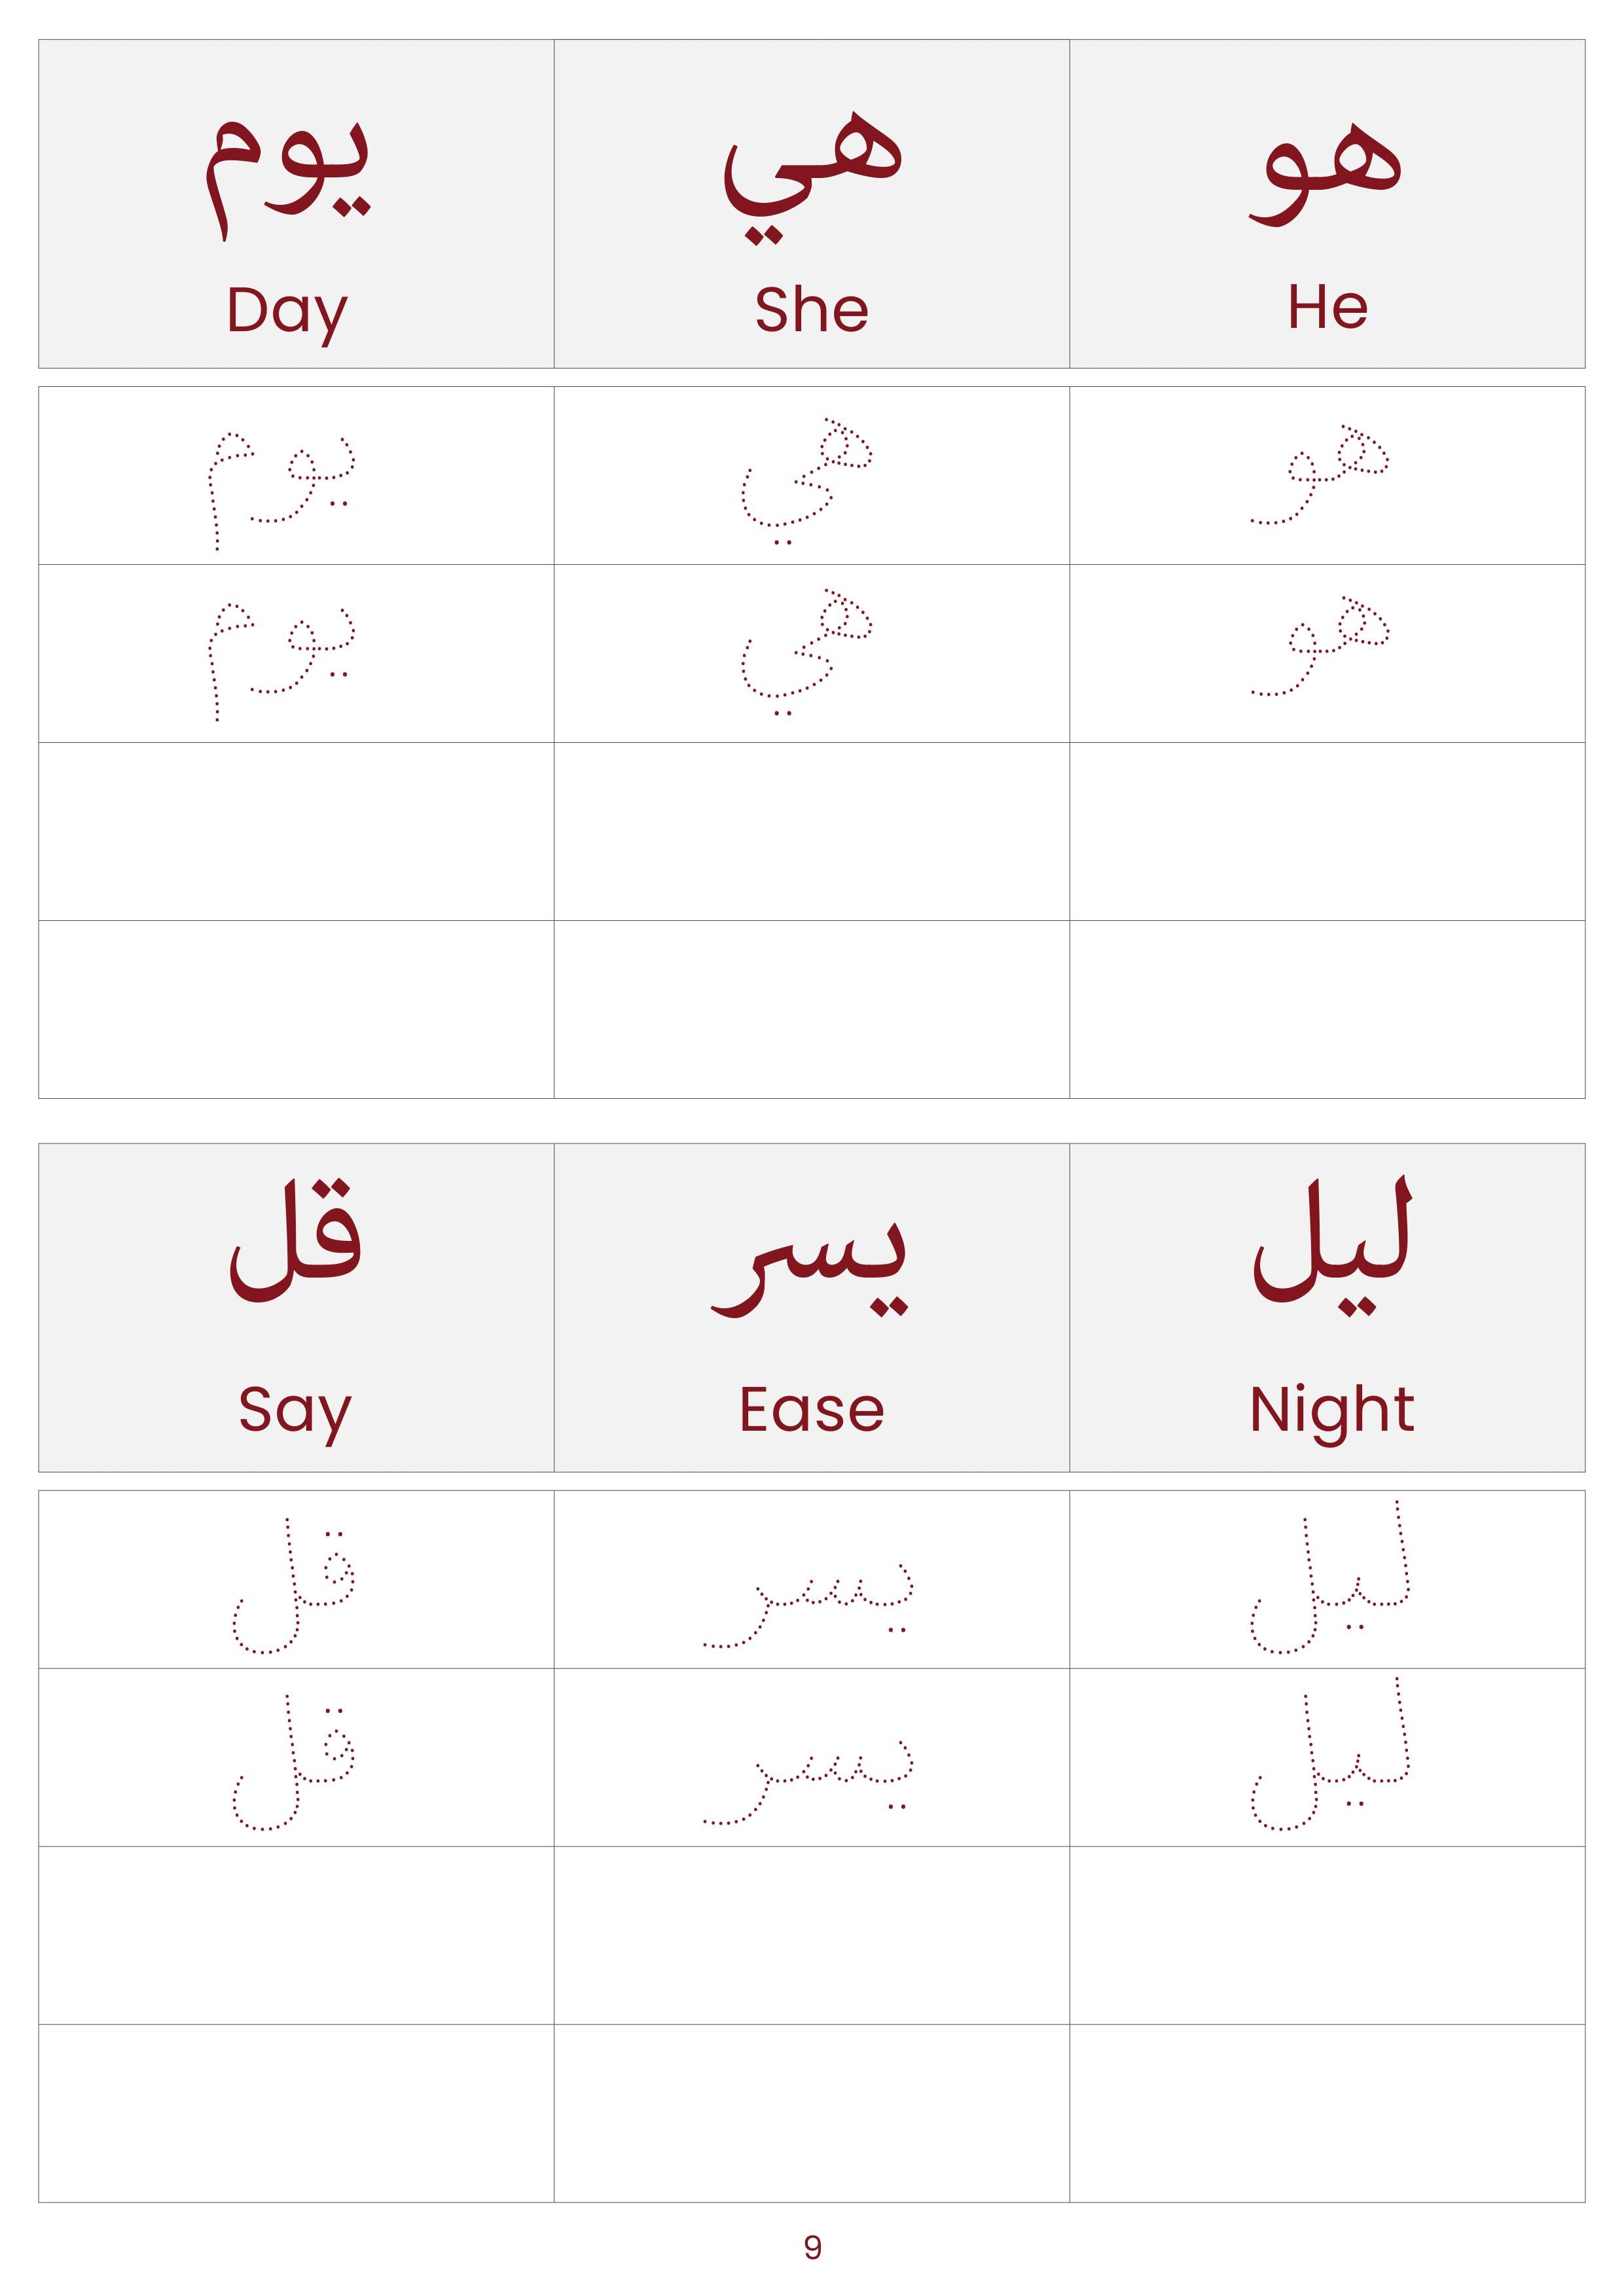Click first empty practice cell under He column
Viewport: 1624px width, 2296px height.
1327,831
